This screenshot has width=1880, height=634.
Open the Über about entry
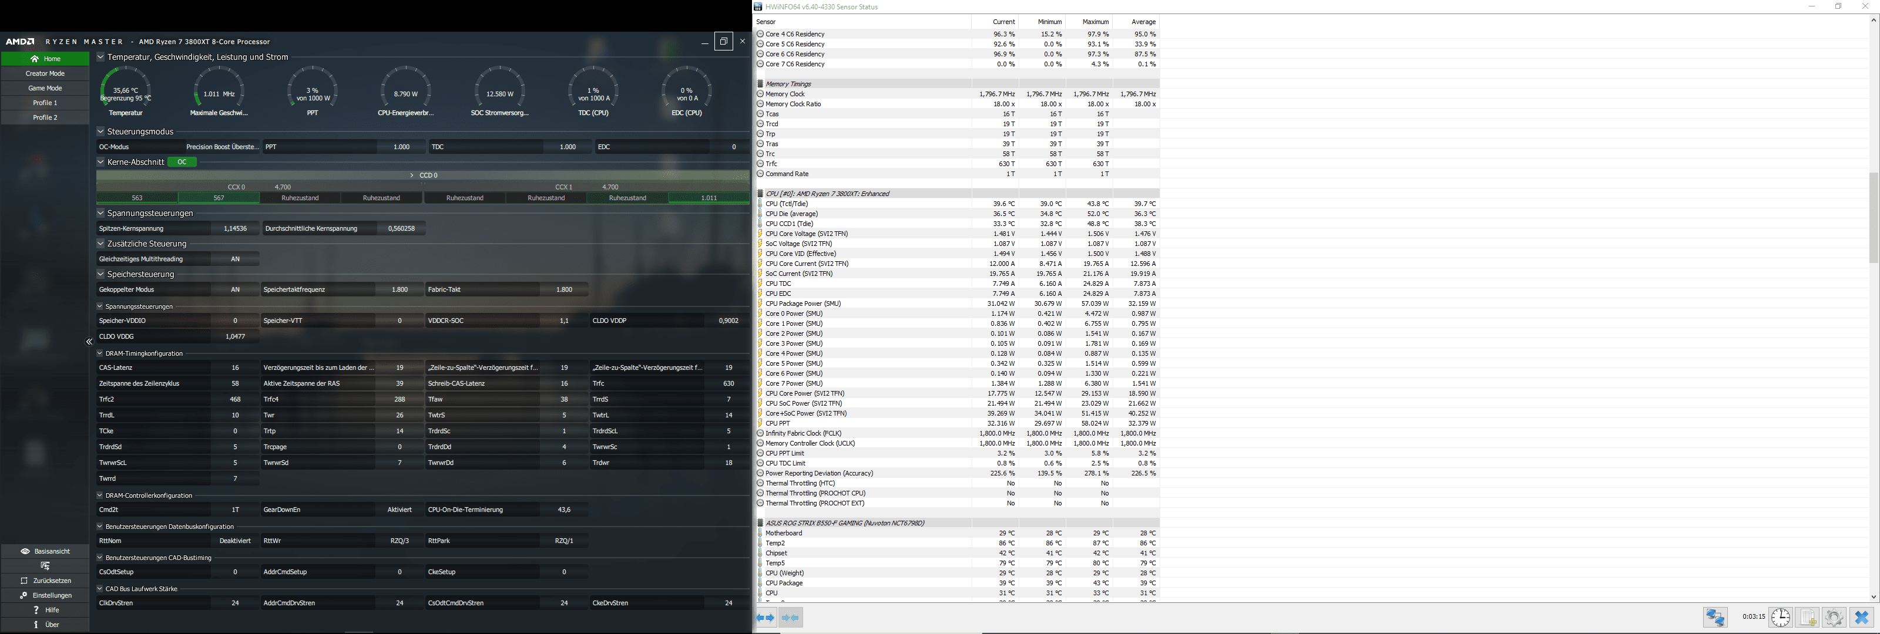[x=45, y=625]
